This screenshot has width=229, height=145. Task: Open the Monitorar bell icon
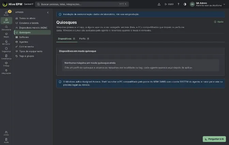click(x=6, y=42)
